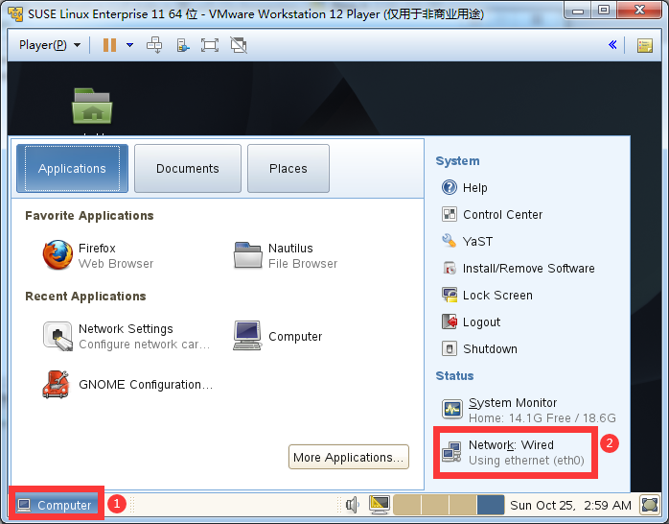Open Network: Wired status entry
The image size is (669, 524).
[514, 452]
